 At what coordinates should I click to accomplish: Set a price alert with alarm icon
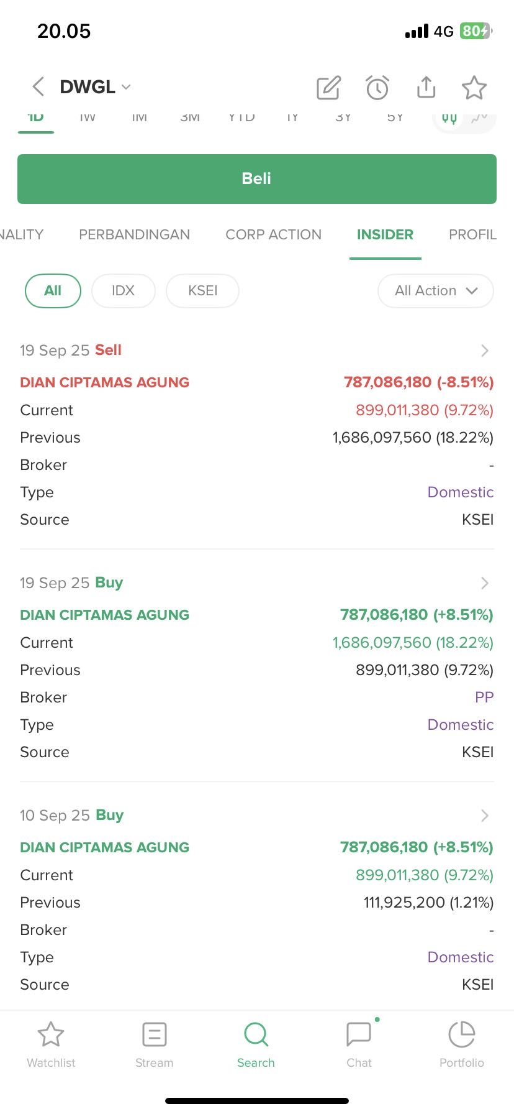pyautogui.click(x=377, y=88)
